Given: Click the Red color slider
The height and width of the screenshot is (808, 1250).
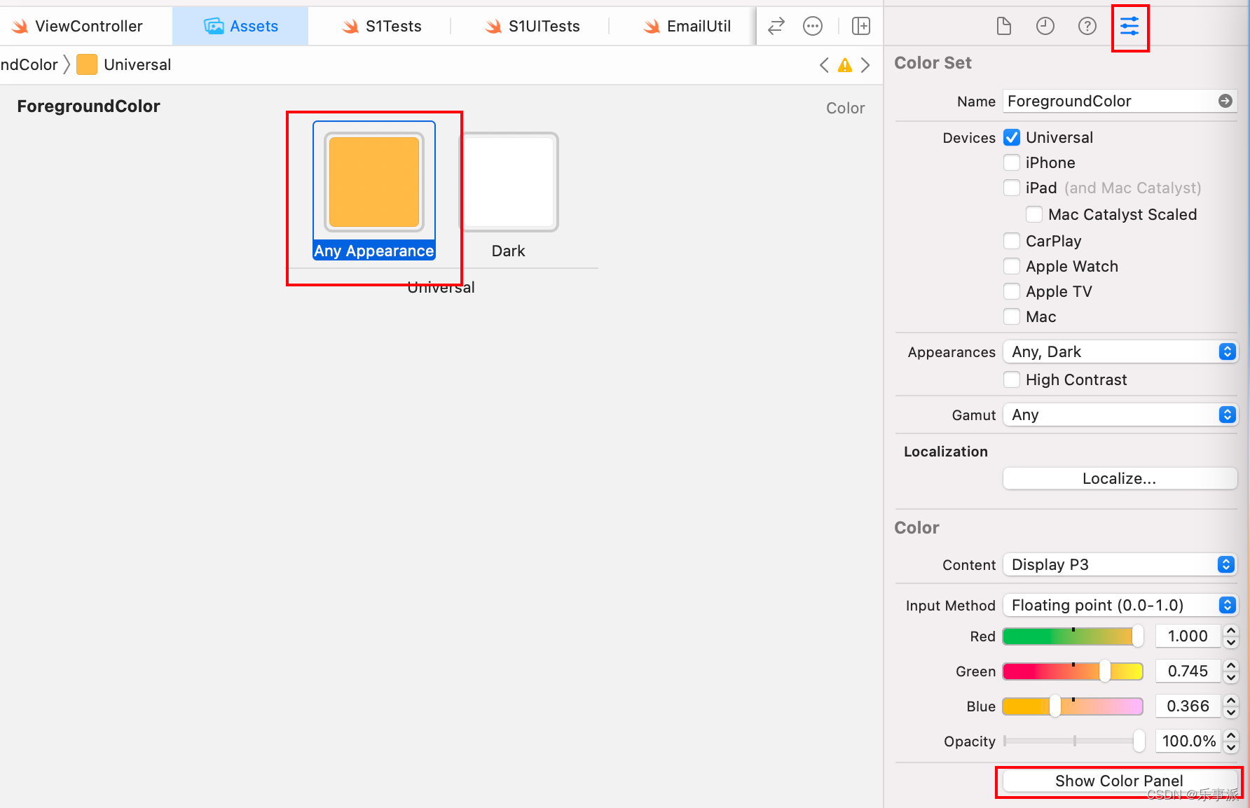Looking at the screenshot, I should (1073, 636).
